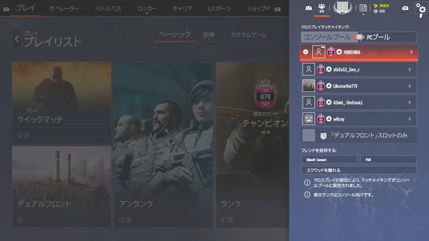Image resolution: width=429 pixels, height=241 pixels.
Task: Select the player name xGrEeS2_Zero_x
Action: tap(346, 69)
